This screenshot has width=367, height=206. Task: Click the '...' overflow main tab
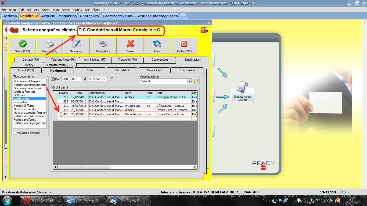coord(183,16)
